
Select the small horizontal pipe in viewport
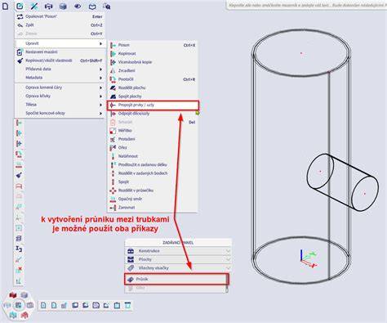[x=343, y=182]
